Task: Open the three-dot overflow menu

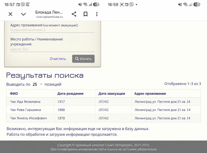Action: 97,14
